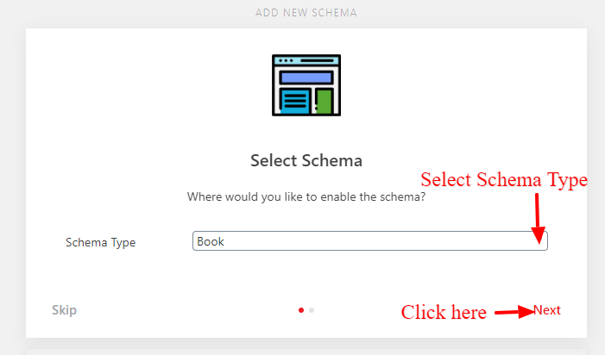This screenshot has height=355, width=605.
Task: Go to the next step with Next
Action: (547, 310)
